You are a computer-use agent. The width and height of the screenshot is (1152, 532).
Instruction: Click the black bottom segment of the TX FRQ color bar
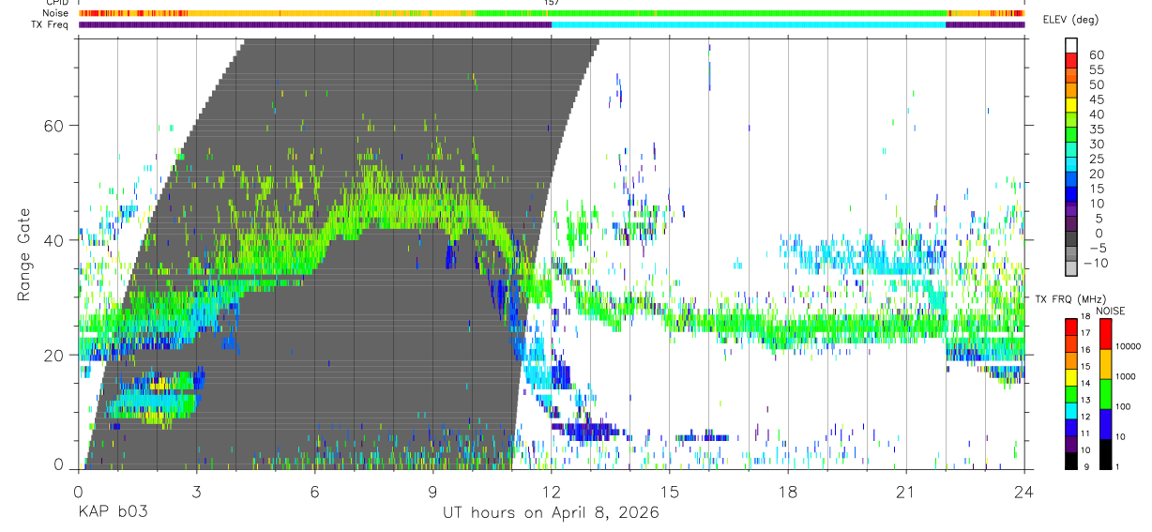click(x=1071, y=462)
